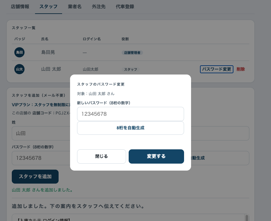Delete staff 山田 太郎 via 削除

coord(240,69)
